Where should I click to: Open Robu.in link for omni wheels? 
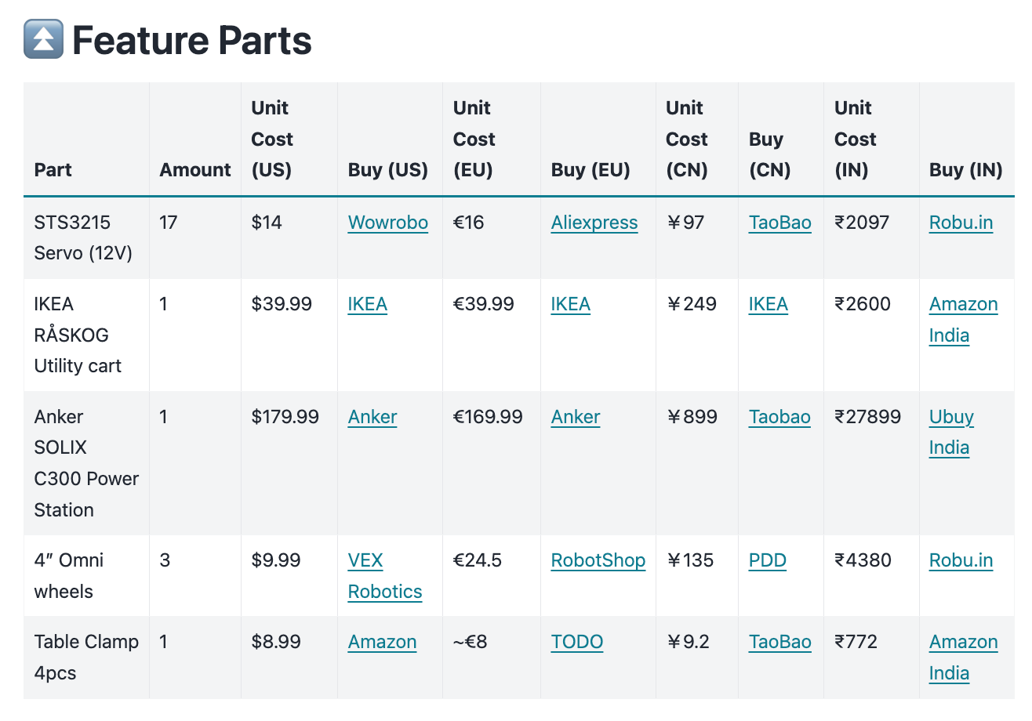click(961, 561)
